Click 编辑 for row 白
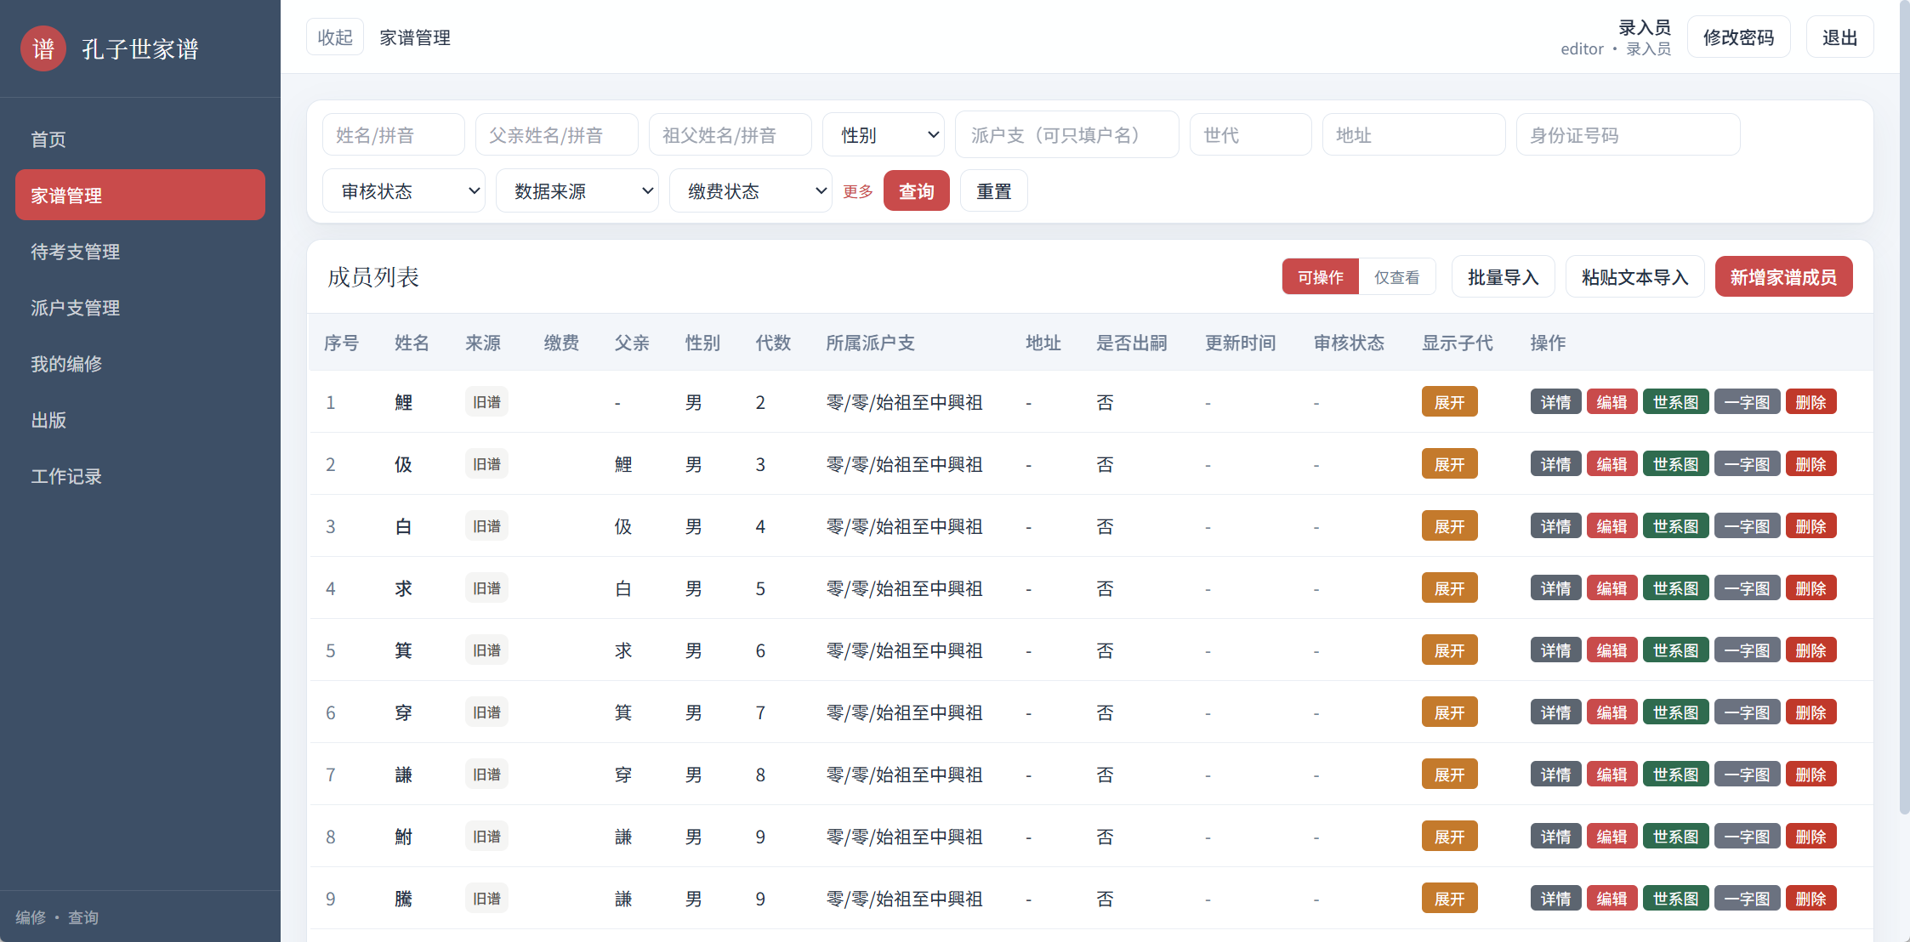Screen dimensions: 1910x942 1612,526
